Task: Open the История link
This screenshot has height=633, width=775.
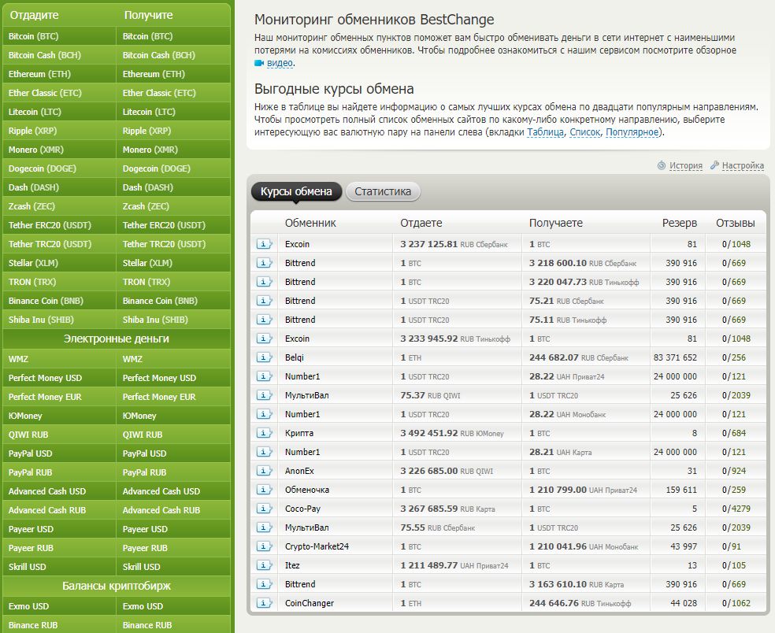Action: pos(685,165)
